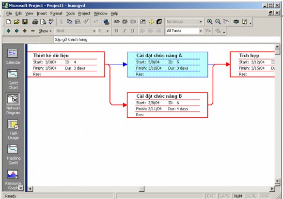The width and height of the screenshot is (283, 199).
Task: Click the Unlink Tasks icon
Action: (x=125, y=22)
